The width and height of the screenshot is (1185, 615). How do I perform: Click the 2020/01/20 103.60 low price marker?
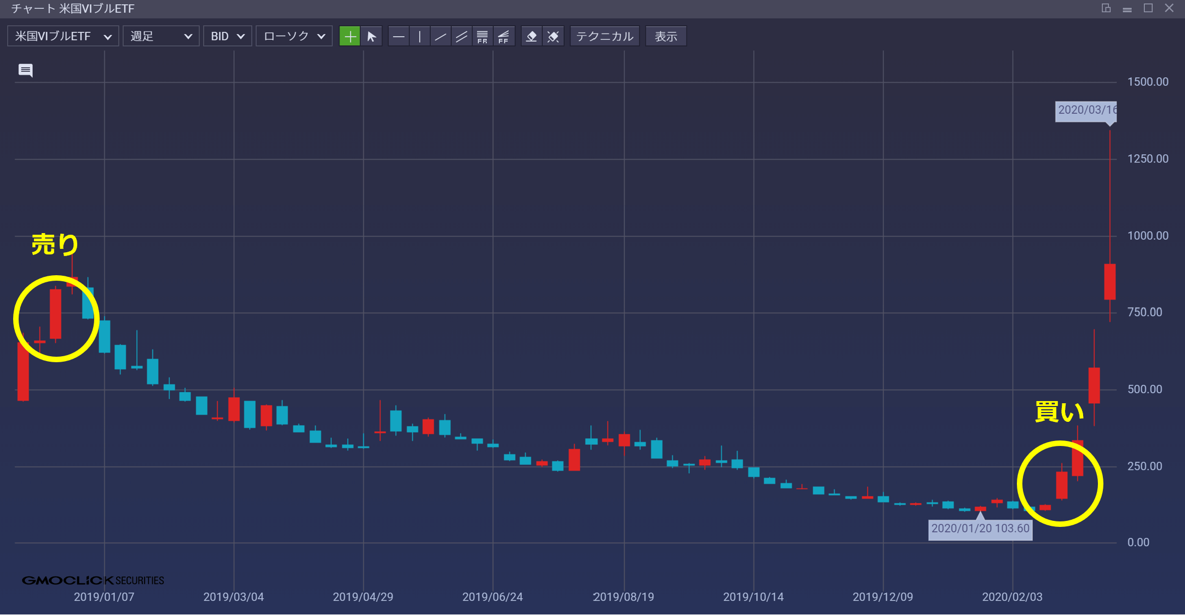pos(980,529)
